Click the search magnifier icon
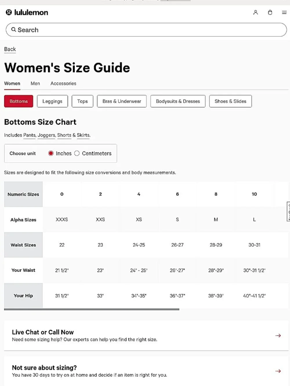The height and width of the screenshot is (386, 290). coord(14,30)
